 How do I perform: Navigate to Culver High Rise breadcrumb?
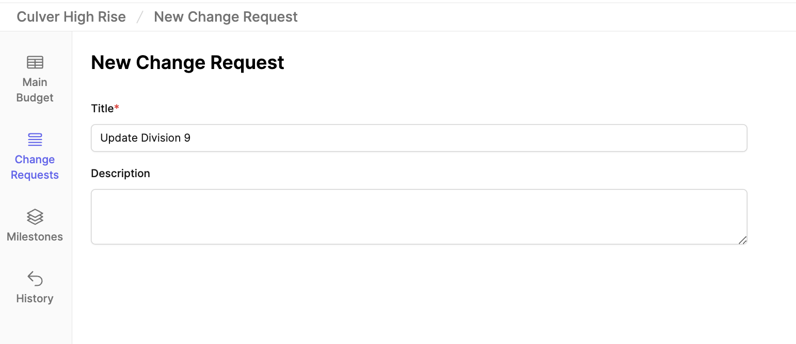pyautogui.click(x=71, y=17)
